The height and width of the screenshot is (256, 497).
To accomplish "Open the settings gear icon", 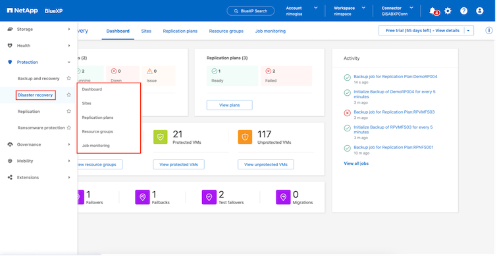I will [448, 11].
